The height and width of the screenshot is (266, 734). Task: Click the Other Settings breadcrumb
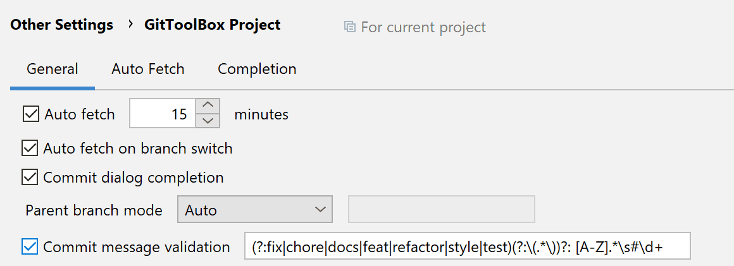point(62,25)
